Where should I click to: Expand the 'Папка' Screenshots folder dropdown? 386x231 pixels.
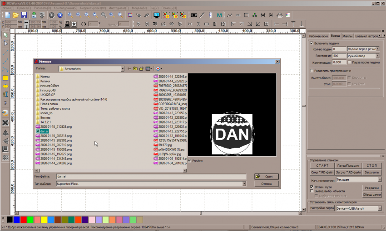(122, 69)
